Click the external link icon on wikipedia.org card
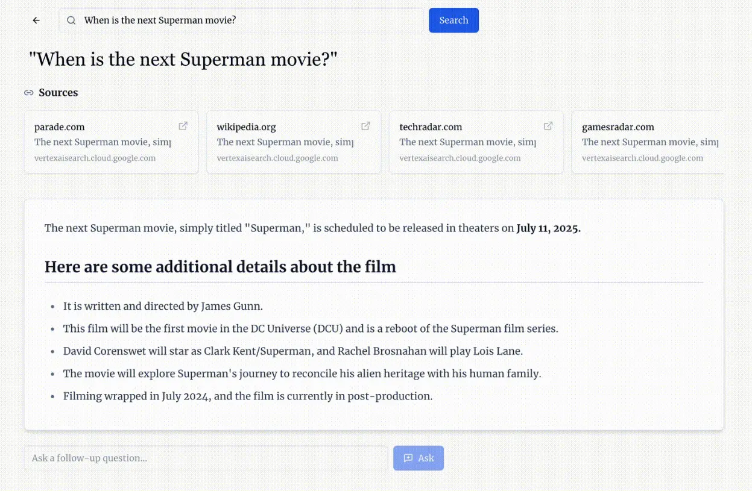This screenshot has width=752, height=491. pos(365,125)
